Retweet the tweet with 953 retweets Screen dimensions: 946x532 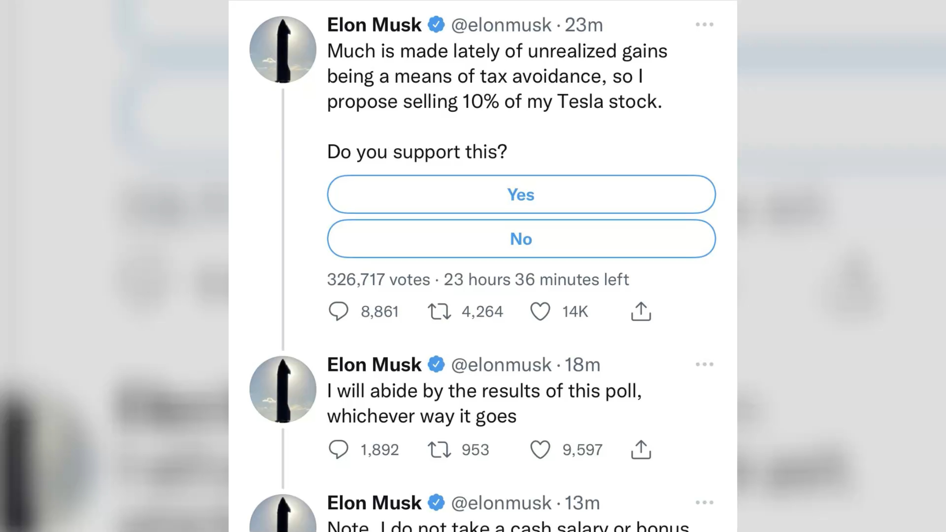pyautogui.click(x=439, y=449)
